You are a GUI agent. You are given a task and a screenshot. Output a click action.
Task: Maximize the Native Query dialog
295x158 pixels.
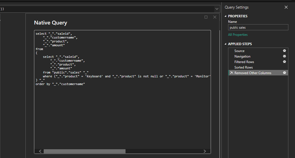(206, 17)
